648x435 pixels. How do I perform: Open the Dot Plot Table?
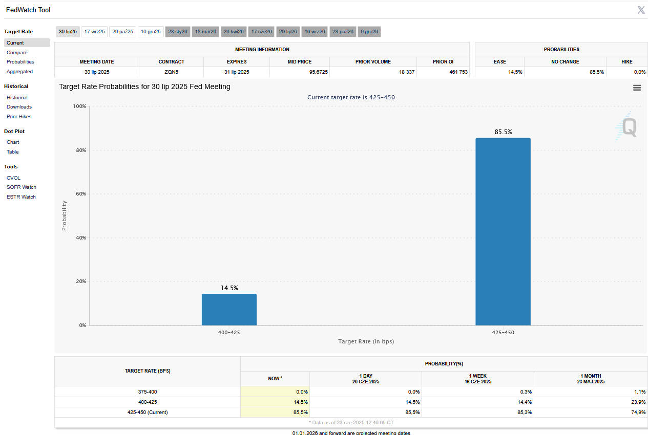pos(13,152)
